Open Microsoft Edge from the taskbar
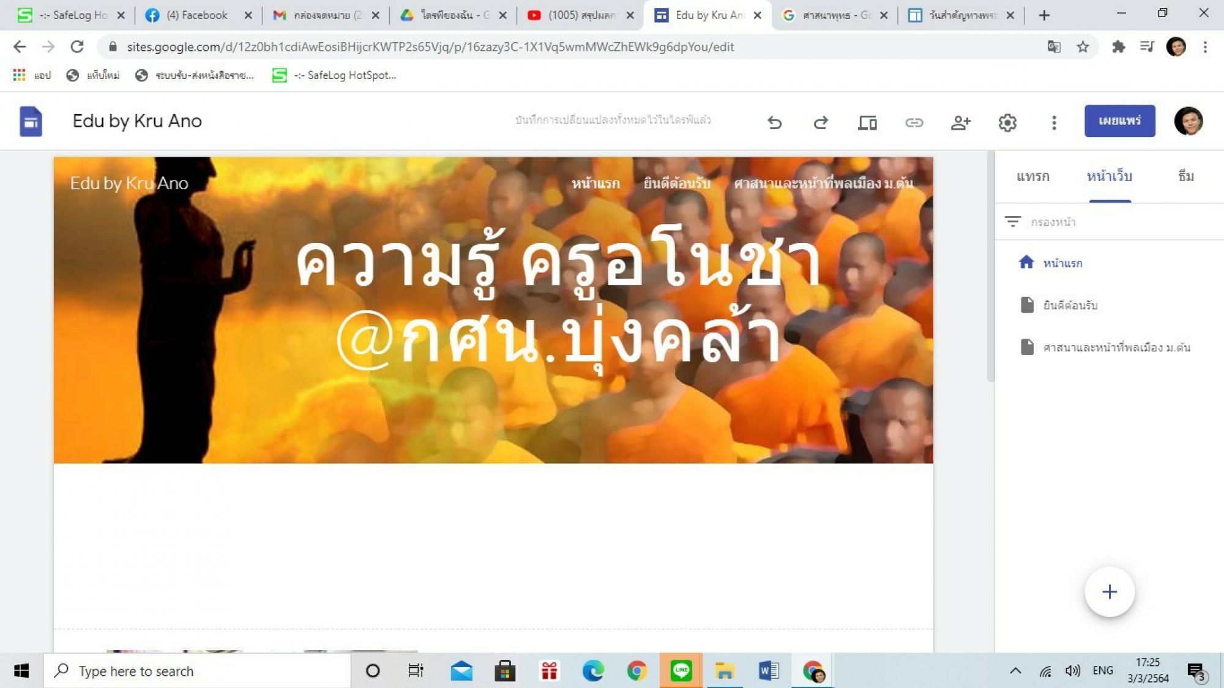The width and height of the screenshot is (1224, 688). coord(592,671)
